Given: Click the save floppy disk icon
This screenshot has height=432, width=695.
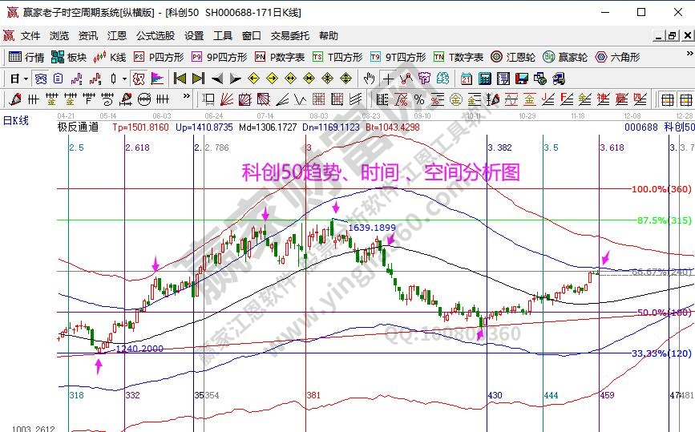Looking at the screenshot, I should click(522, 79).
